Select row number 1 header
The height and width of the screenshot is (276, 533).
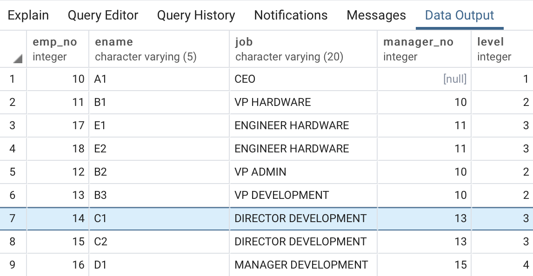13,79
